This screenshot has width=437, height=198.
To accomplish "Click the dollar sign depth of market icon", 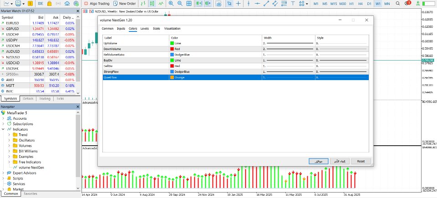I will (x=30, y=4).
